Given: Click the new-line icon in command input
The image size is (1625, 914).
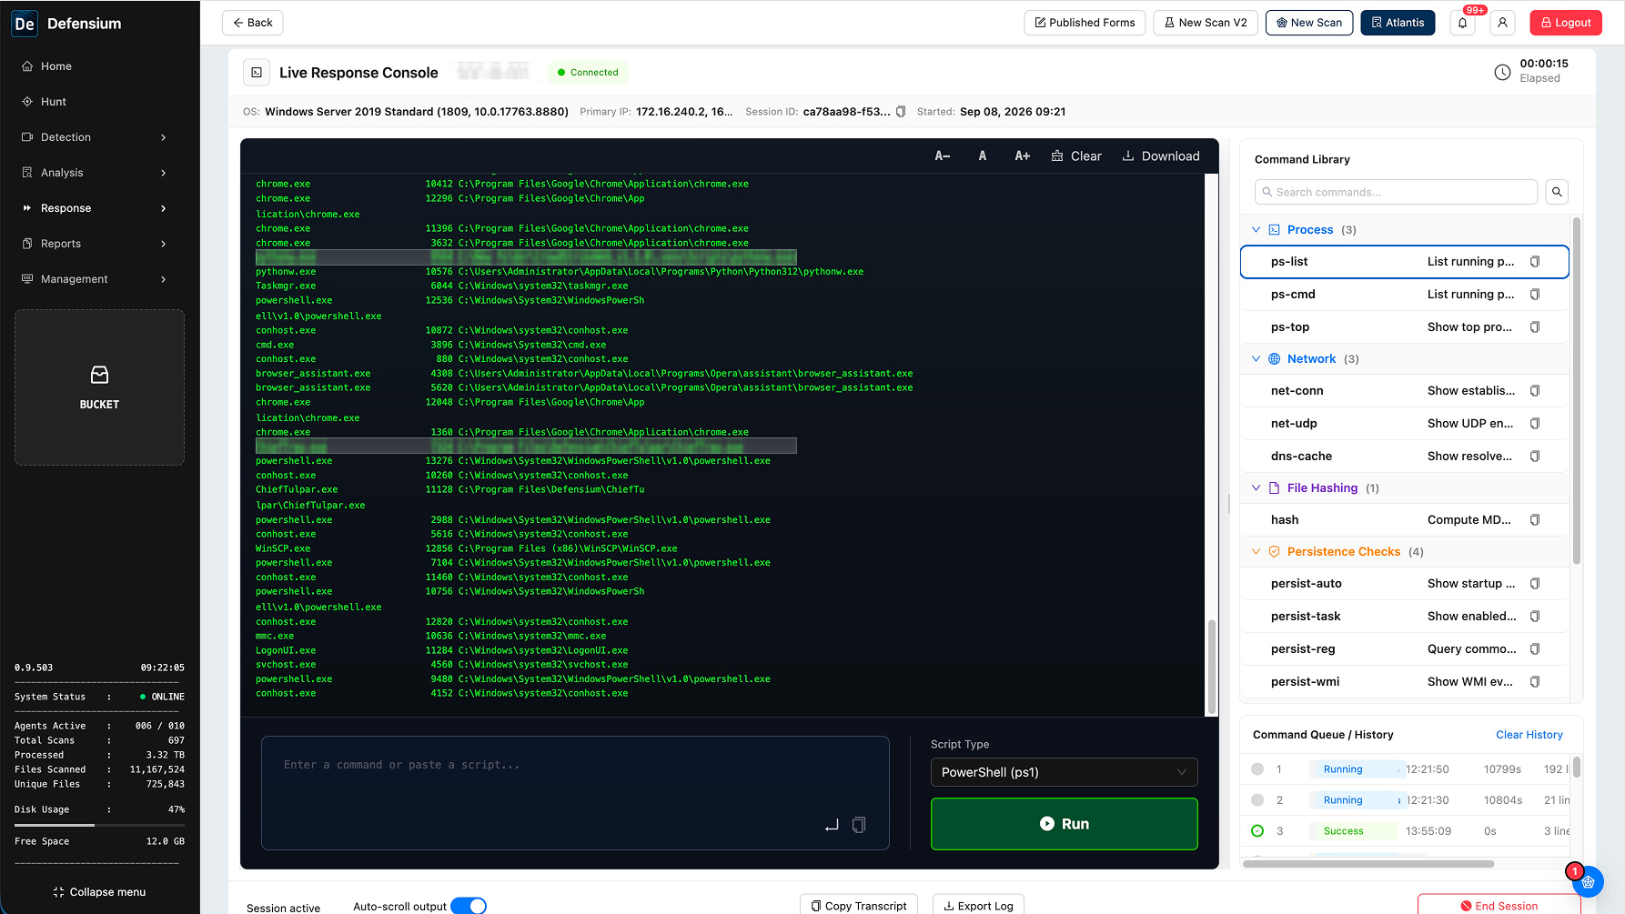Looking at the screenshot, I should tap(832, 825).
